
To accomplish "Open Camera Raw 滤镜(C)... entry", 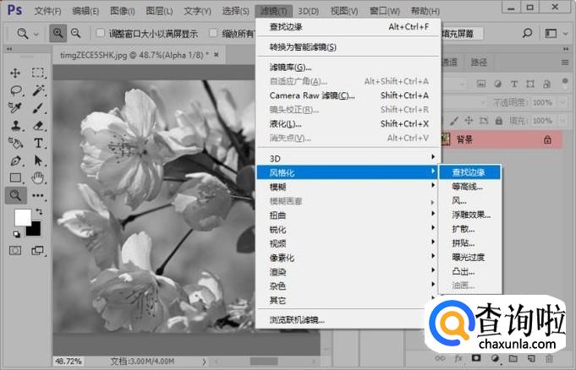I will pos(348,95).
